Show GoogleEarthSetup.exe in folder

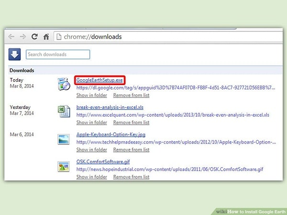[x=92, y=95]
